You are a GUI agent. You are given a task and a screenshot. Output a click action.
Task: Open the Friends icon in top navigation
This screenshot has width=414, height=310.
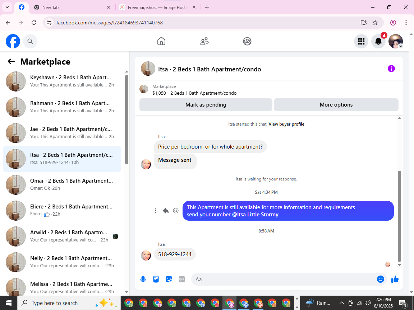[204, 41]
